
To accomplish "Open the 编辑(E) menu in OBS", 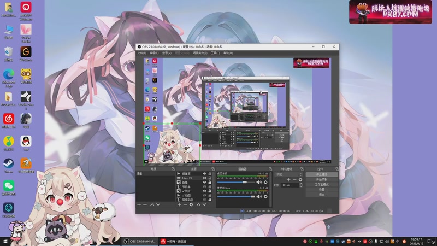I will (x=154, y=53).
